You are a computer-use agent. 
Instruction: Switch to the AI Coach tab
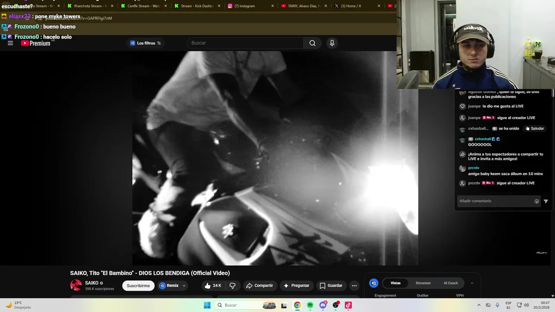[451, 283]
